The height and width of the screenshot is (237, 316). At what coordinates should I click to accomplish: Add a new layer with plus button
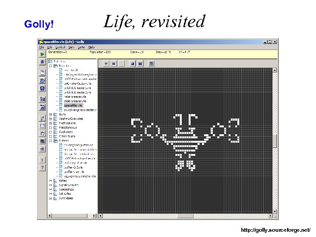[x=106, y=64]
